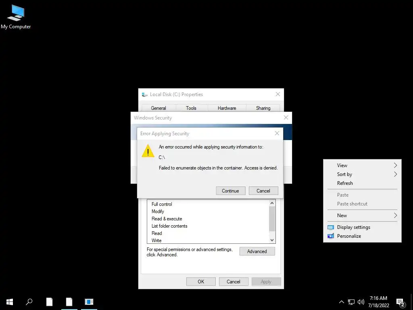Open notification action center icon

point(400,302)
